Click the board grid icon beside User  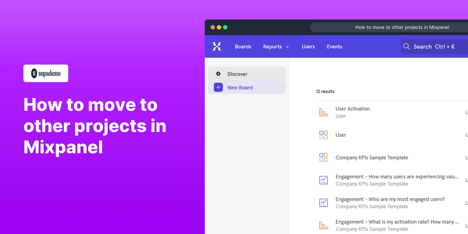click(x=323, y=135)
